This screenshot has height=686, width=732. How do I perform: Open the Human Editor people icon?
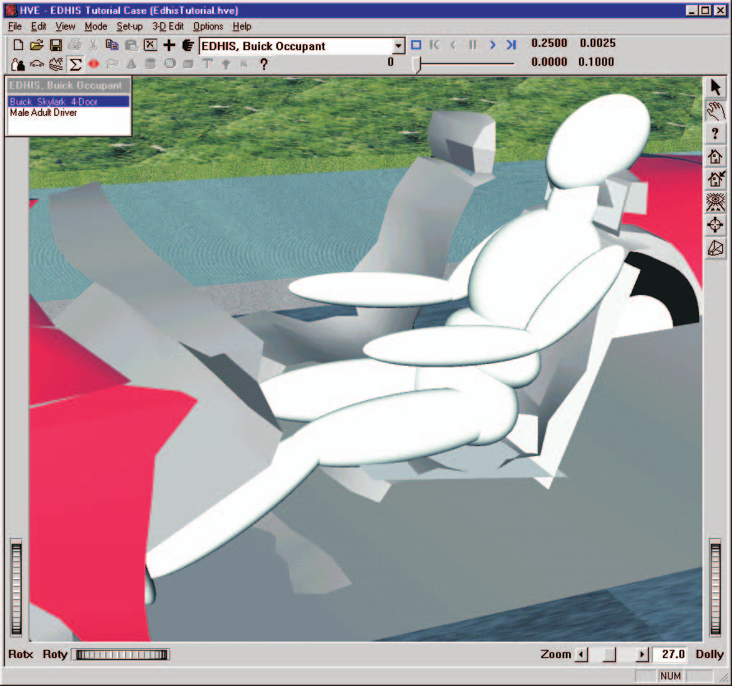point(18,64)
